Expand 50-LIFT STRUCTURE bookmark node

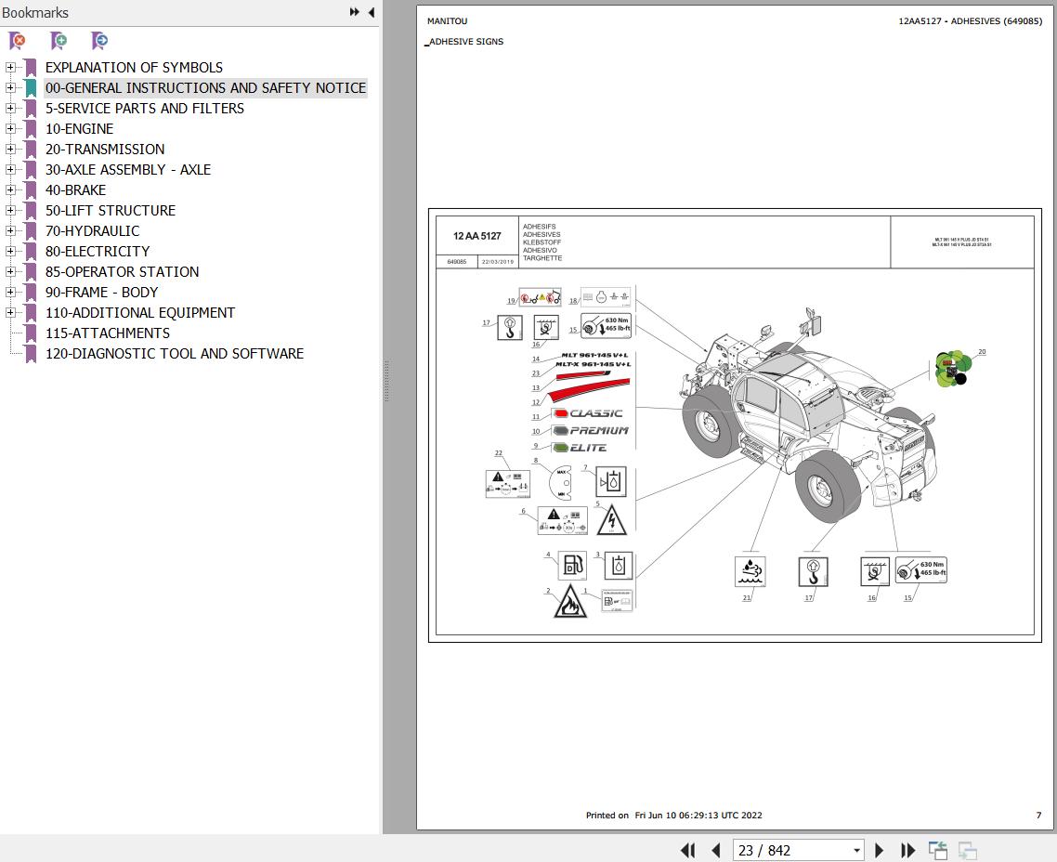pos(10,210)
